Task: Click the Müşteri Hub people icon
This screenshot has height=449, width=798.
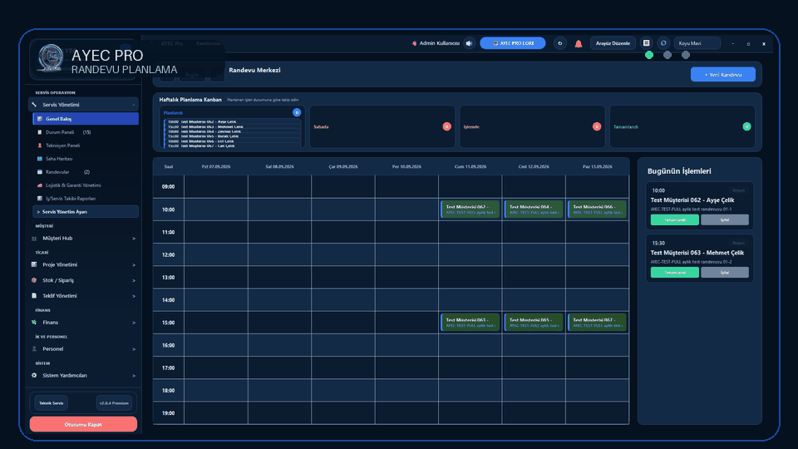Action: click(x=34, y=239)
